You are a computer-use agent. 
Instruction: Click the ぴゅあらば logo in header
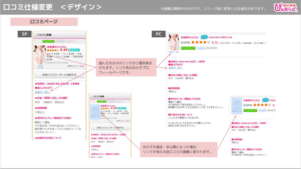[286, 7]
